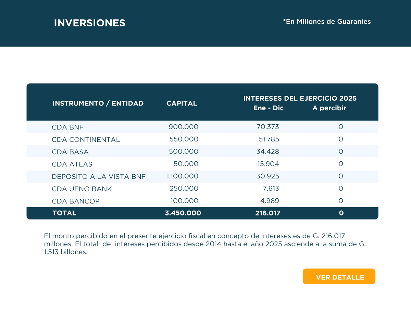The image size is (411, 336).
Task: Click the INSTRUMENTO / ENTIDAD column header
Action: [x=98, y=103]
